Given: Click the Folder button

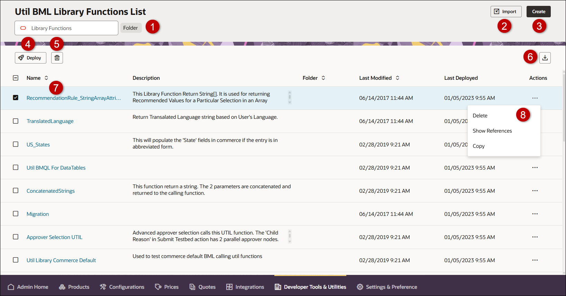Looking at the screenshot, I should tap(131, 28).
